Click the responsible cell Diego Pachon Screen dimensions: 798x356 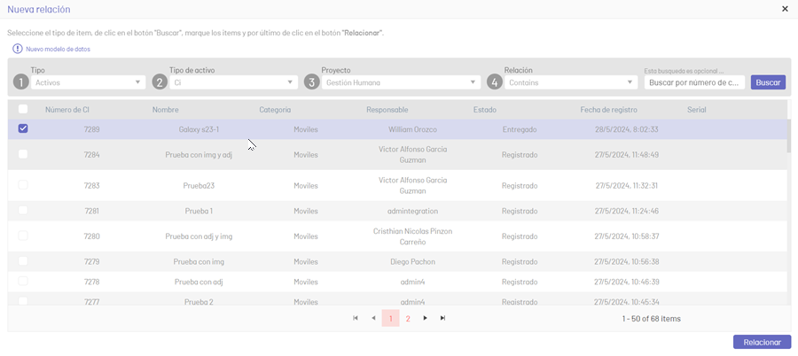coord(412,262)
